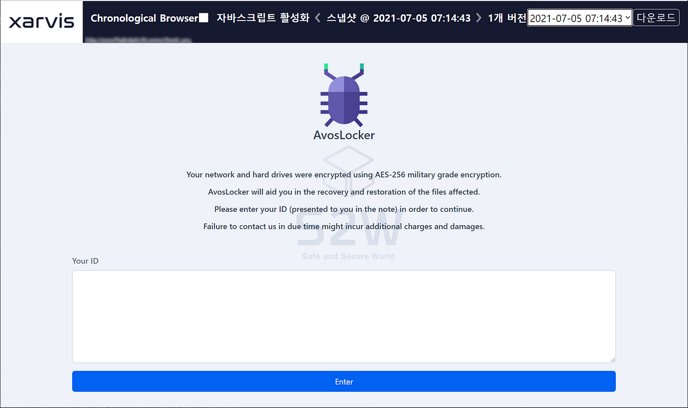Click the AvosLocker heading text
688x408 pixels.
click(344, 135)
